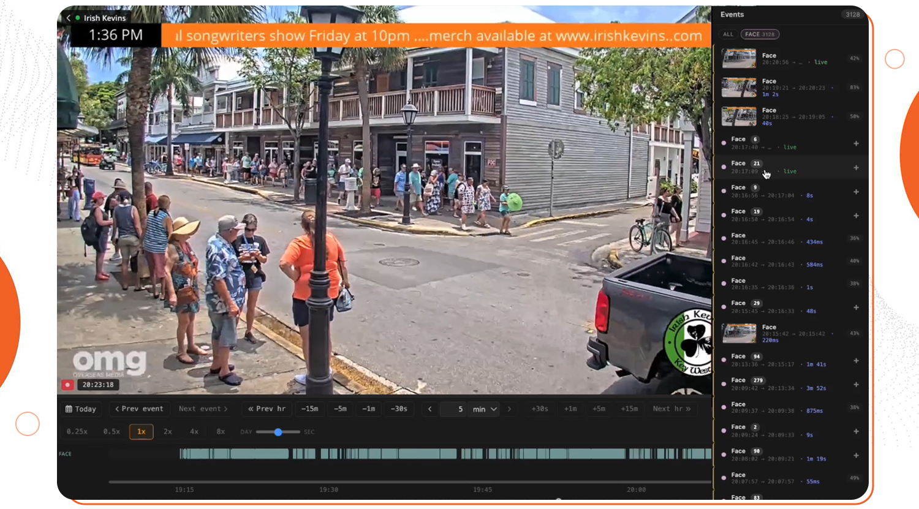Open the min unit dropdown

click(x=485, y=409)
